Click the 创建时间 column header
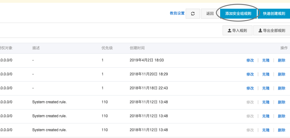 (x=137, y=48)
